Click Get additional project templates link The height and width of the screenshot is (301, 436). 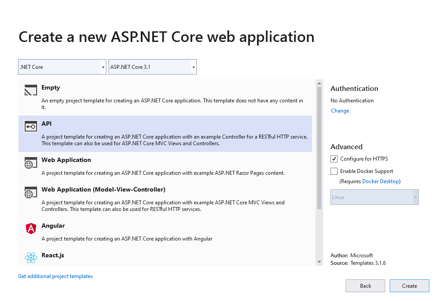[x=55, y=276]
